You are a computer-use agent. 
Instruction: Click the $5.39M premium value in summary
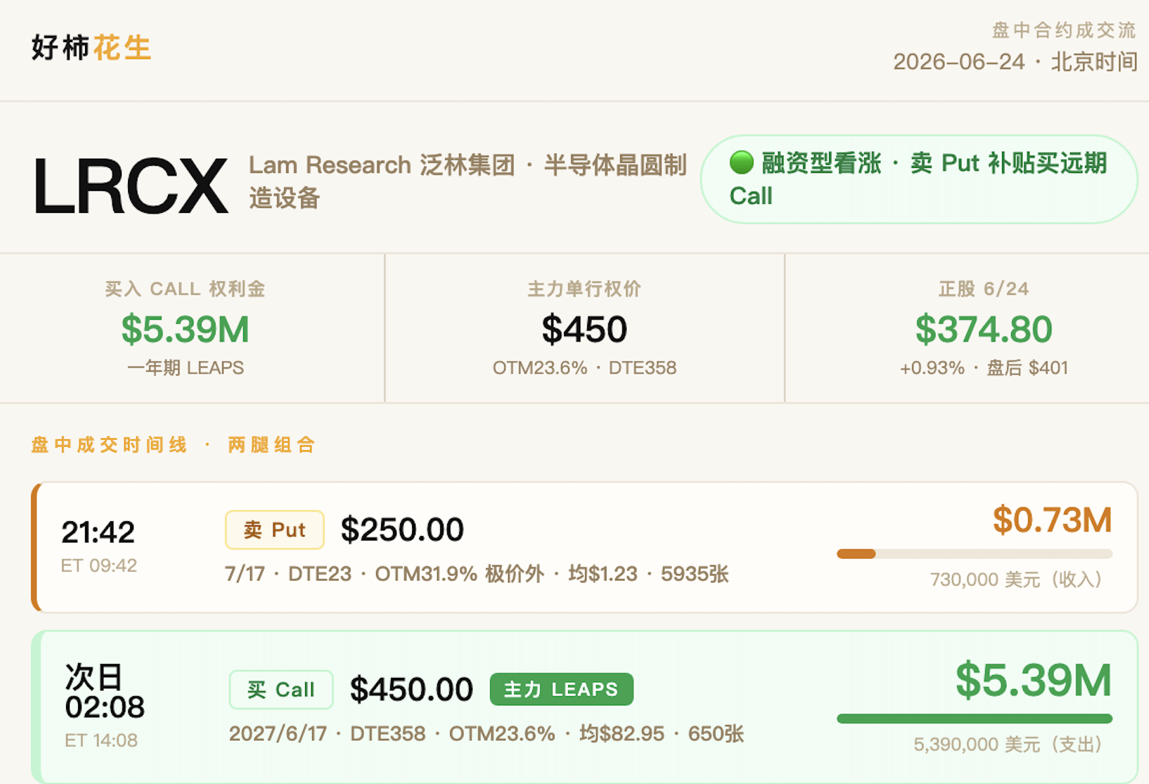coord(185,329)
